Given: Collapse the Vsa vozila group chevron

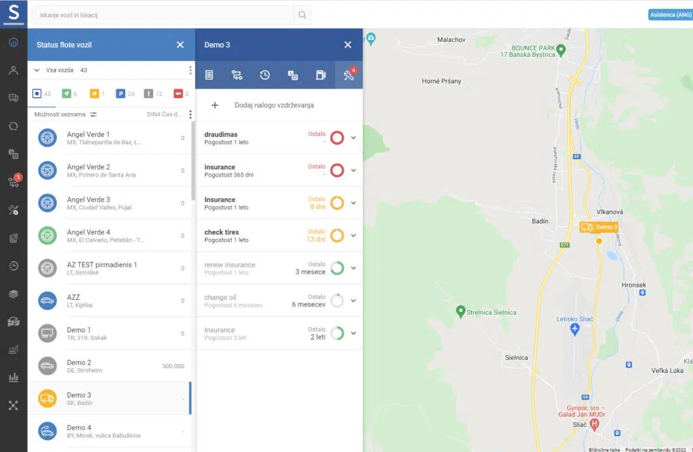Looking at the screenshot, I should (x=37, y=70).
